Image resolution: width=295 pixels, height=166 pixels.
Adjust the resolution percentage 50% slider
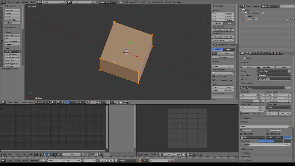[252, 101]
